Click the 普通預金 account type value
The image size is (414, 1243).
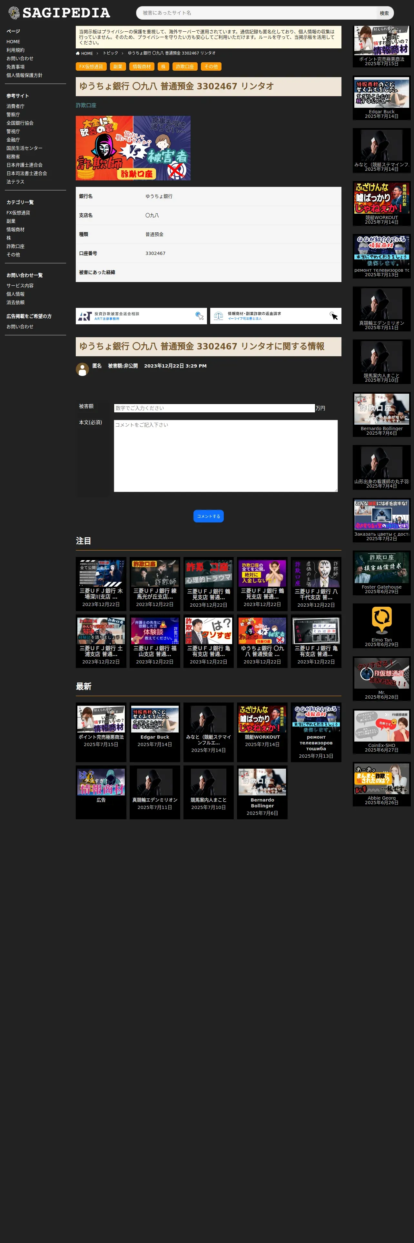point(154,235)
